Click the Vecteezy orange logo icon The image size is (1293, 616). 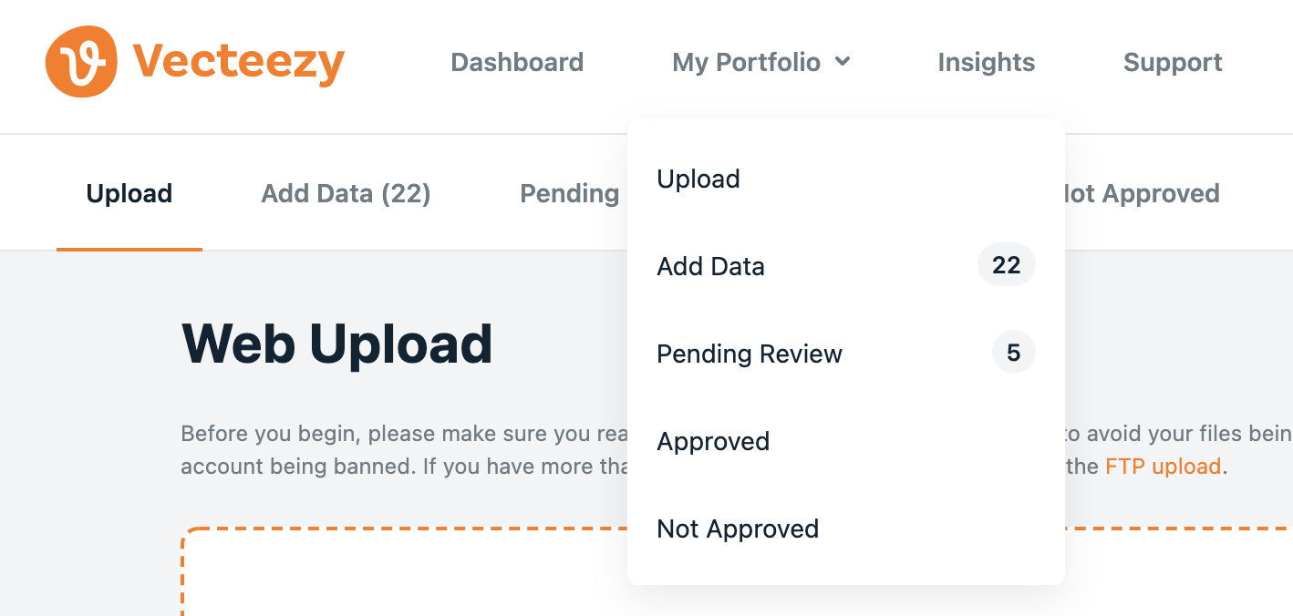point(81,61)
